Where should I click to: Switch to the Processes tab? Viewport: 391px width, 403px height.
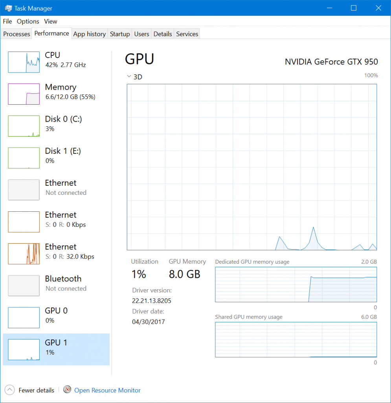[x=17, y=34]
